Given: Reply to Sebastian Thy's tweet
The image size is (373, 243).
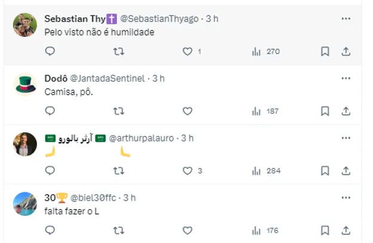Looking at the screenshot, I should point(50,52).
